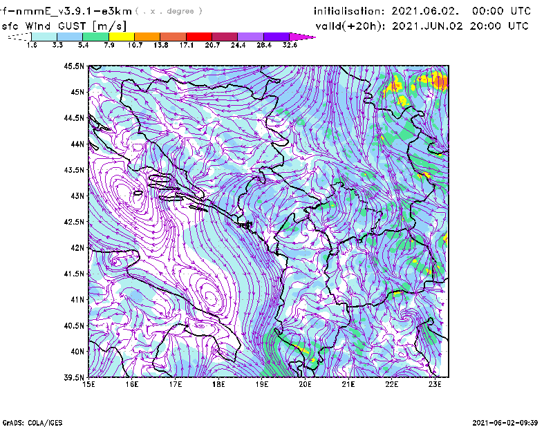This screenshot has height=427, width=553.
Task: Click the legend value 1.6
Action: click(x=32, y=45)
